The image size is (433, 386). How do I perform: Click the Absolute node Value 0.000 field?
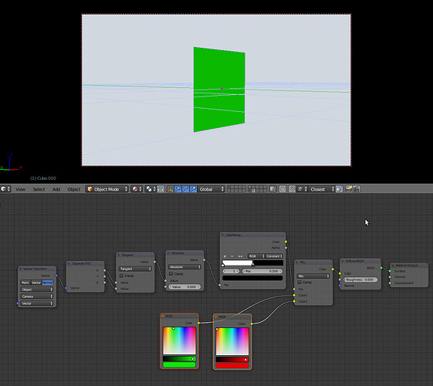(184, 286)
